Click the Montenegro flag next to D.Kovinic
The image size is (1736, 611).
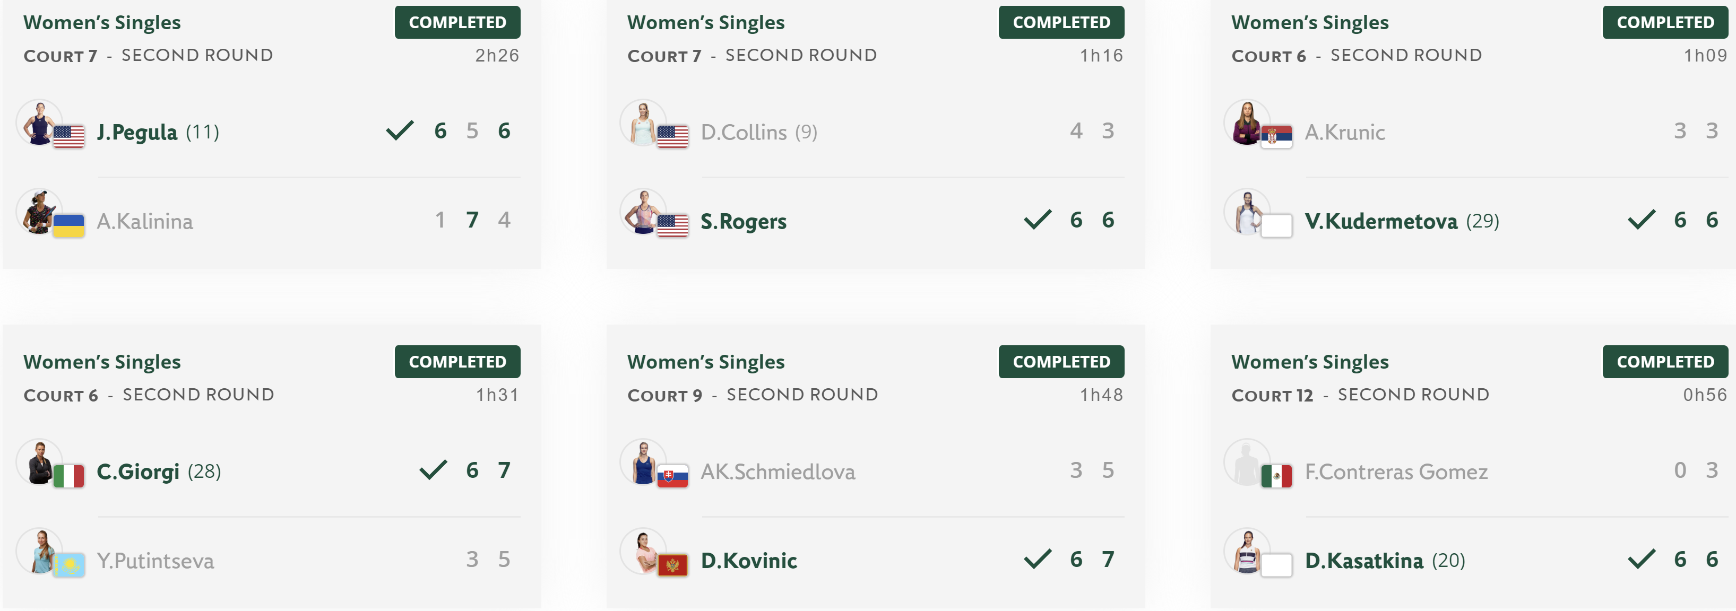click(672, 565)
